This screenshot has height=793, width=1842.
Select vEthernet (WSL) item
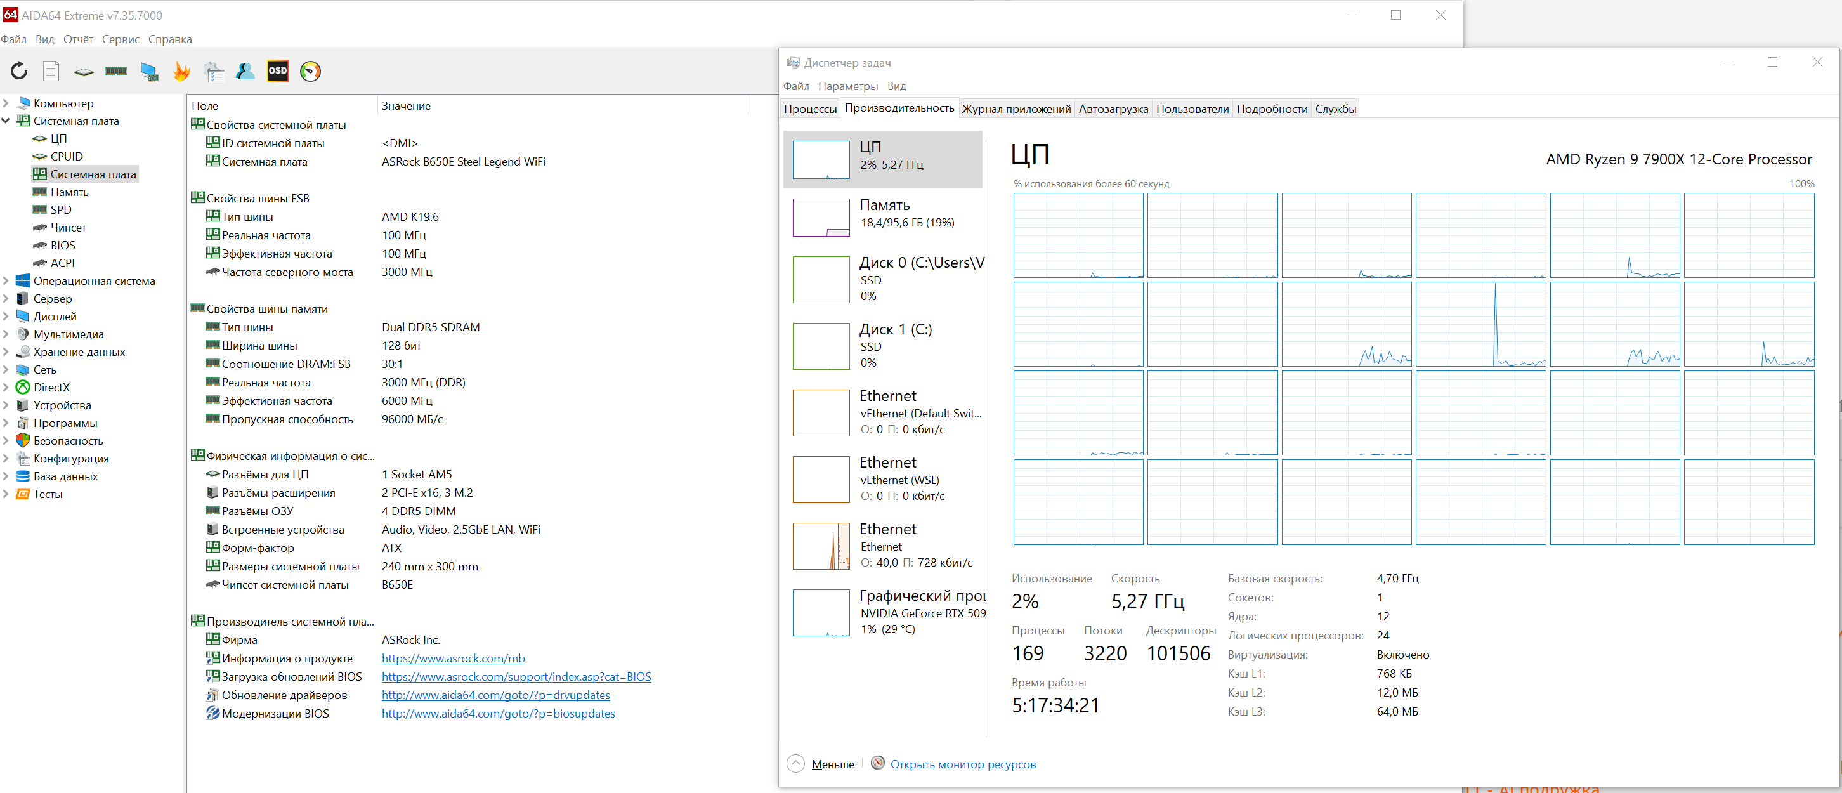[x=883, y=479]
